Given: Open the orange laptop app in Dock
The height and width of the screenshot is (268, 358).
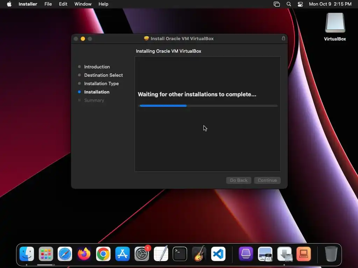Looking at the screenshot, I should (304, 254).
